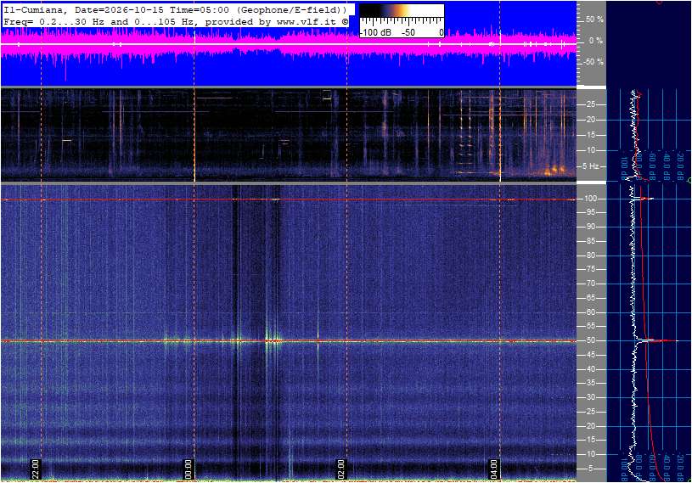Click the 22:00 time marker label
Viewport: 692px width, 483px height.
click(35, 469)
